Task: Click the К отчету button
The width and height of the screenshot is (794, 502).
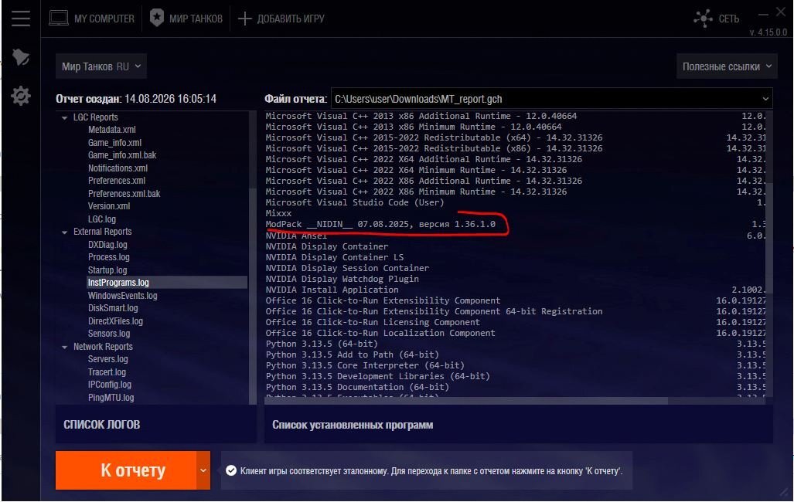Action: pyautogui.click(x=125, y=470)
